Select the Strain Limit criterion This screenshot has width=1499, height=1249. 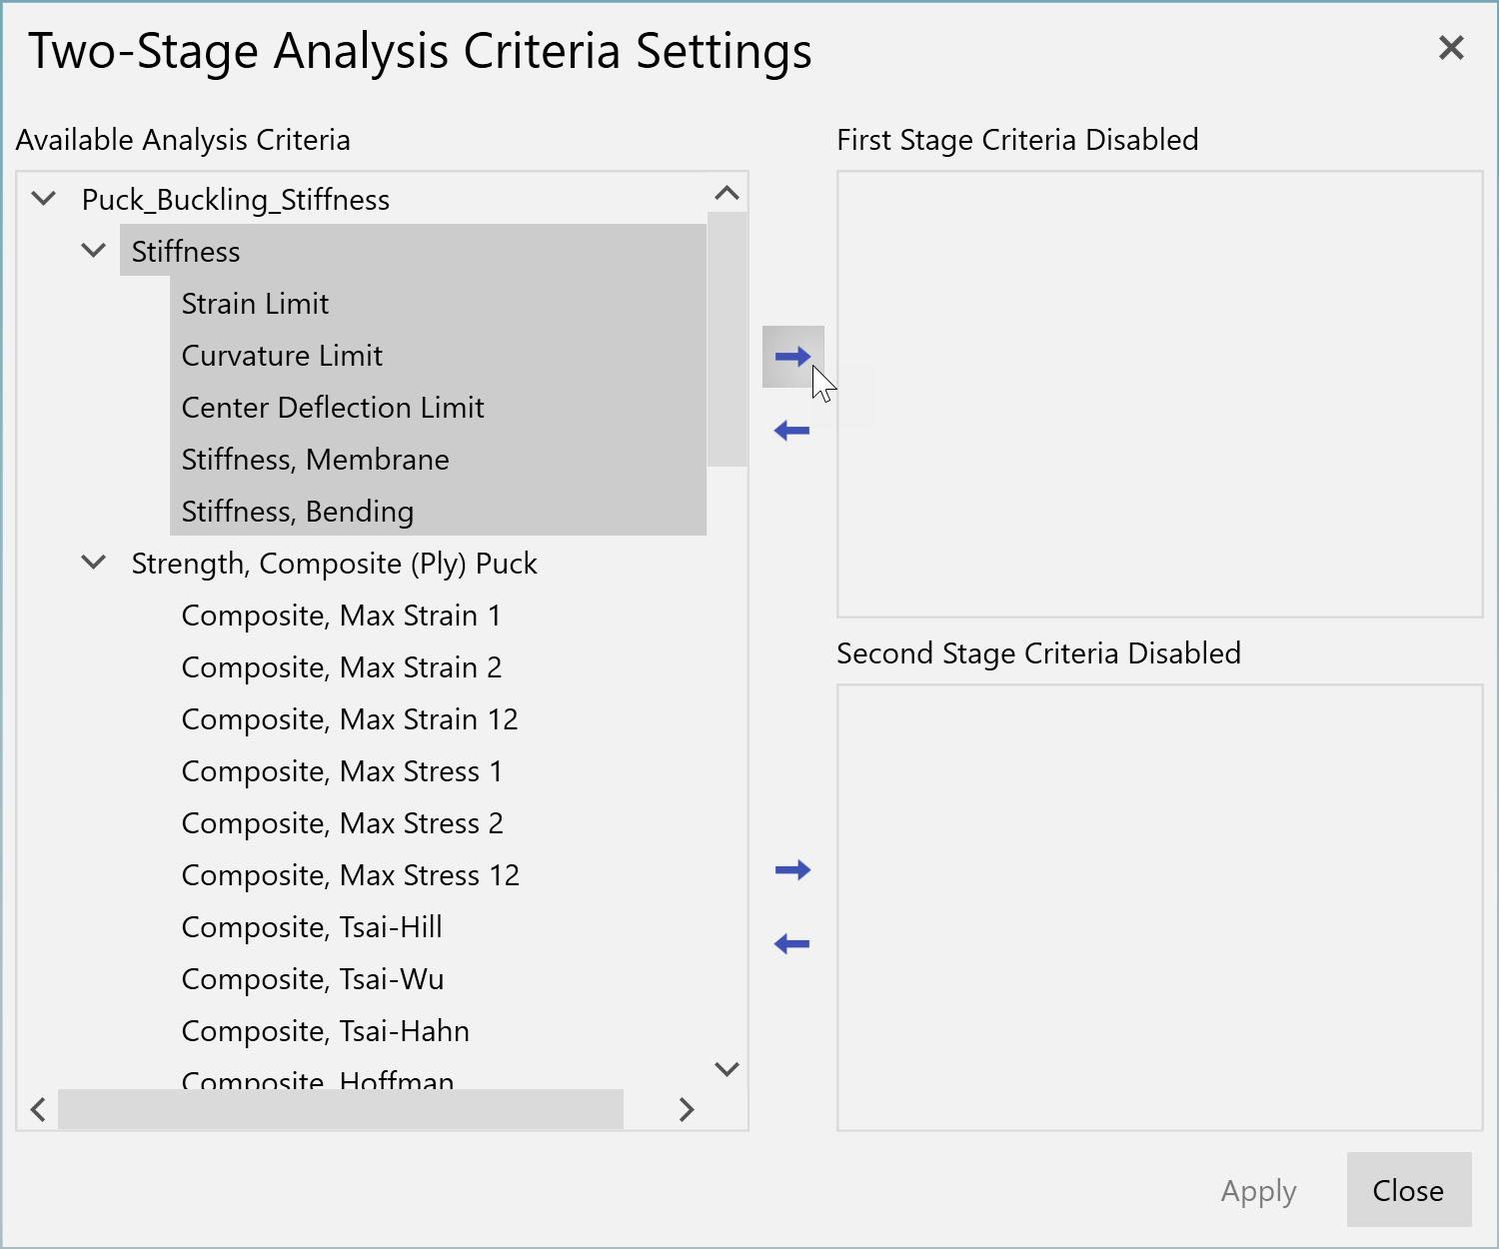pos(438,304)
